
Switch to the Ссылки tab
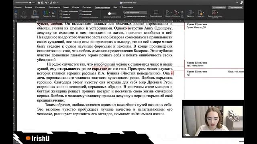(75, 7)
